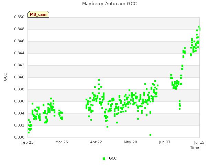Click the lowest outlier point near 0.3304
The height and width of the screenshot is (165, 220).
coord(151,135)
